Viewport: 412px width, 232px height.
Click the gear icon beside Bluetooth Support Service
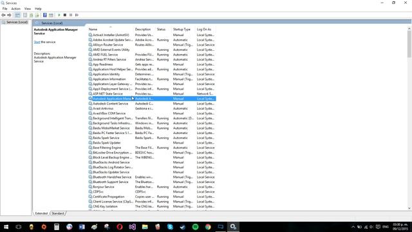point(90,182)
